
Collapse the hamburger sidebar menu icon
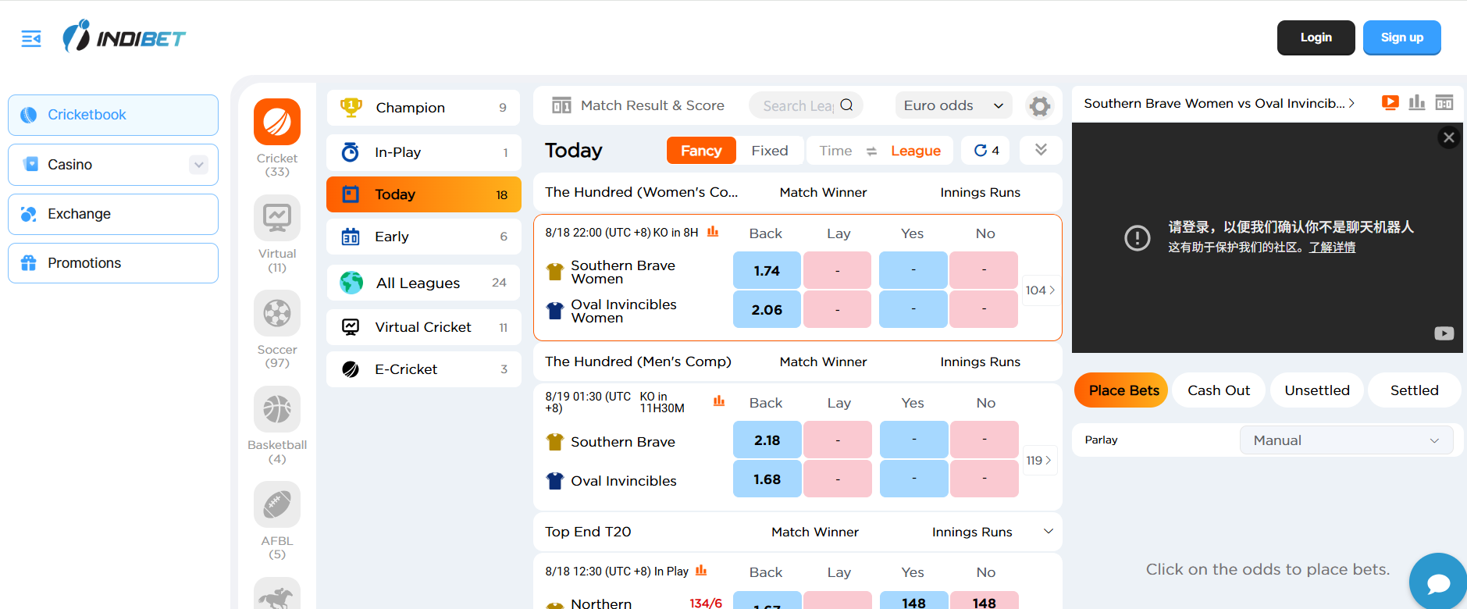click(x=31, y=38)
